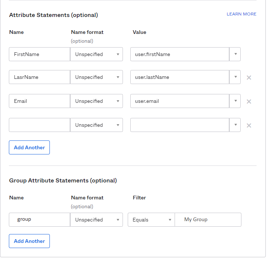268x258 pixels.
Task: Open value dropdown arrow for user.lastName
Action: 235,77
